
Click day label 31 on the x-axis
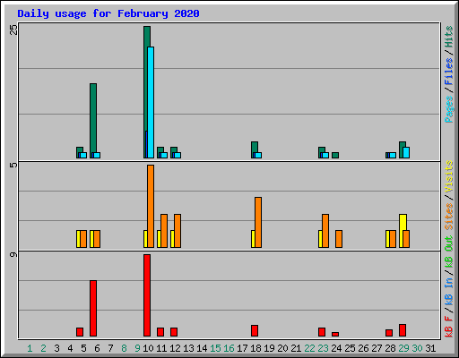(430, 348)
